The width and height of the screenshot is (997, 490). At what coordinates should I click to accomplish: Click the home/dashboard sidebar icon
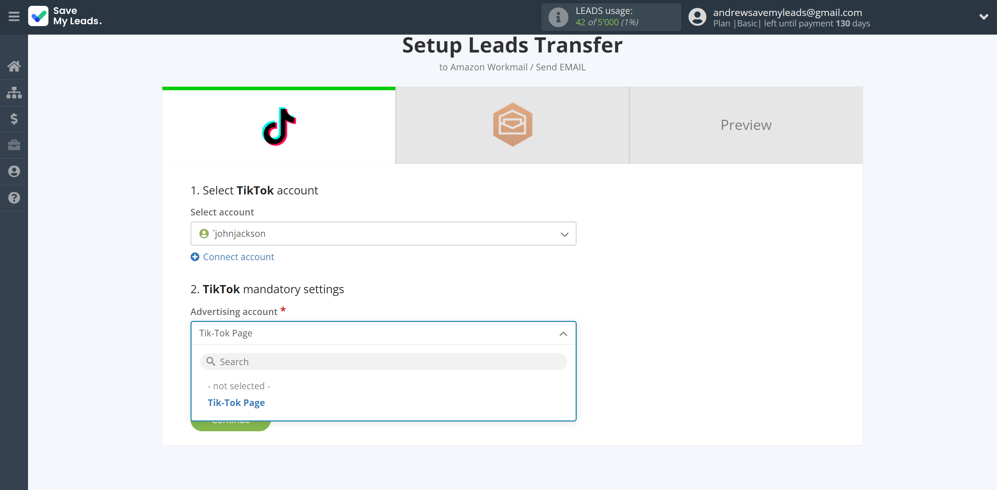coord(14,65)
